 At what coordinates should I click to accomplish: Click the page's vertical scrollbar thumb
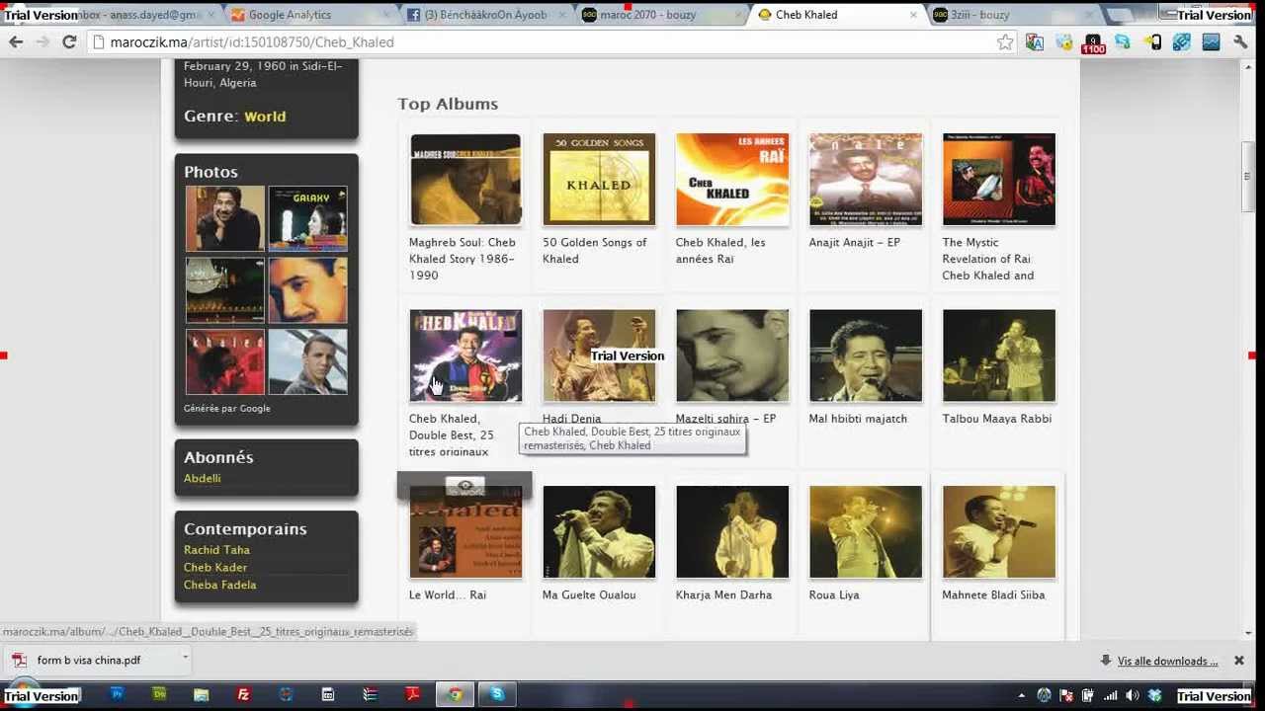click(x=1248, y=178)
